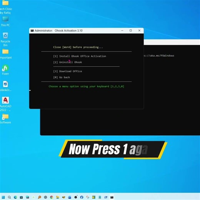Select the Fiverr desktop shortcut
The image size is (200, 200).
tap(5, 70)
